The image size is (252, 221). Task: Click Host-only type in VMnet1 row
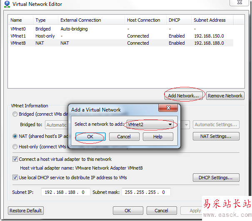[x=45, y=36]
